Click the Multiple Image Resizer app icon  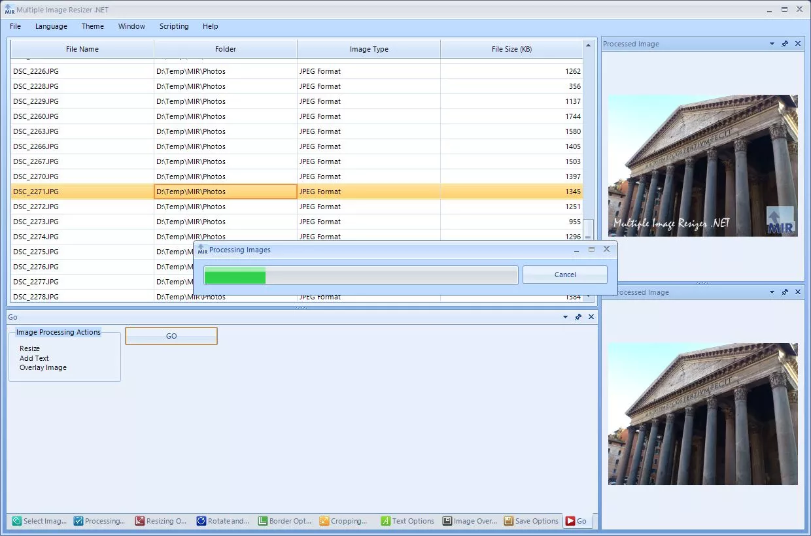(9, 9)
